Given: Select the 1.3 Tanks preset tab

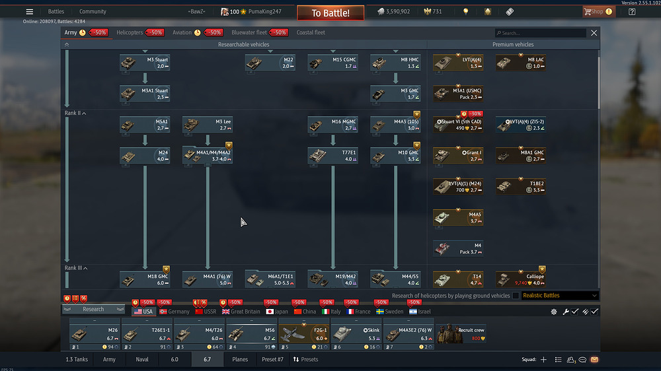Looking at the screenshot, I should [x=77, y=360].
